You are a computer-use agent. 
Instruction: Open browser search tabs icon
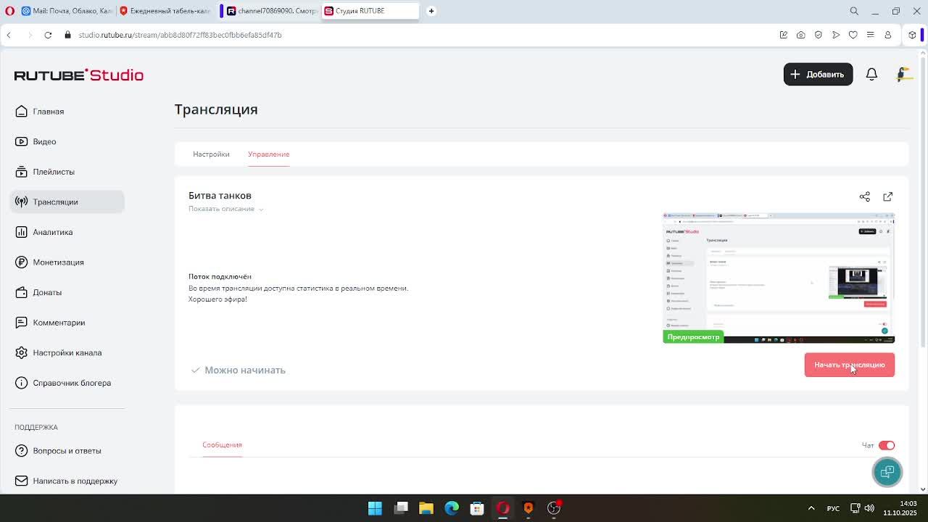(x=854, y=11)
